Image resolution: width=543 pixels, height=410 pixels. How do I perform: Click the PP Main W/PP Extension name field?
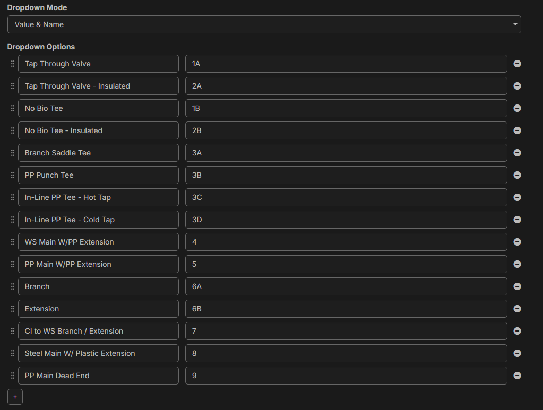98,264
